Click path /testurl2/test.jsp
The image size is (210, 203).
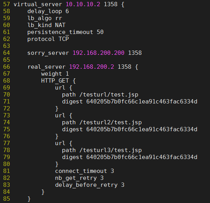coord(102,122)
